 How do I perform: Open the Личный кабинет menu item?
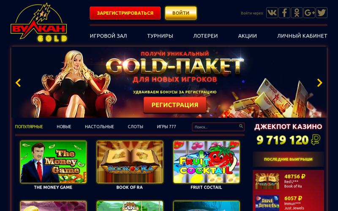[302, 36]
